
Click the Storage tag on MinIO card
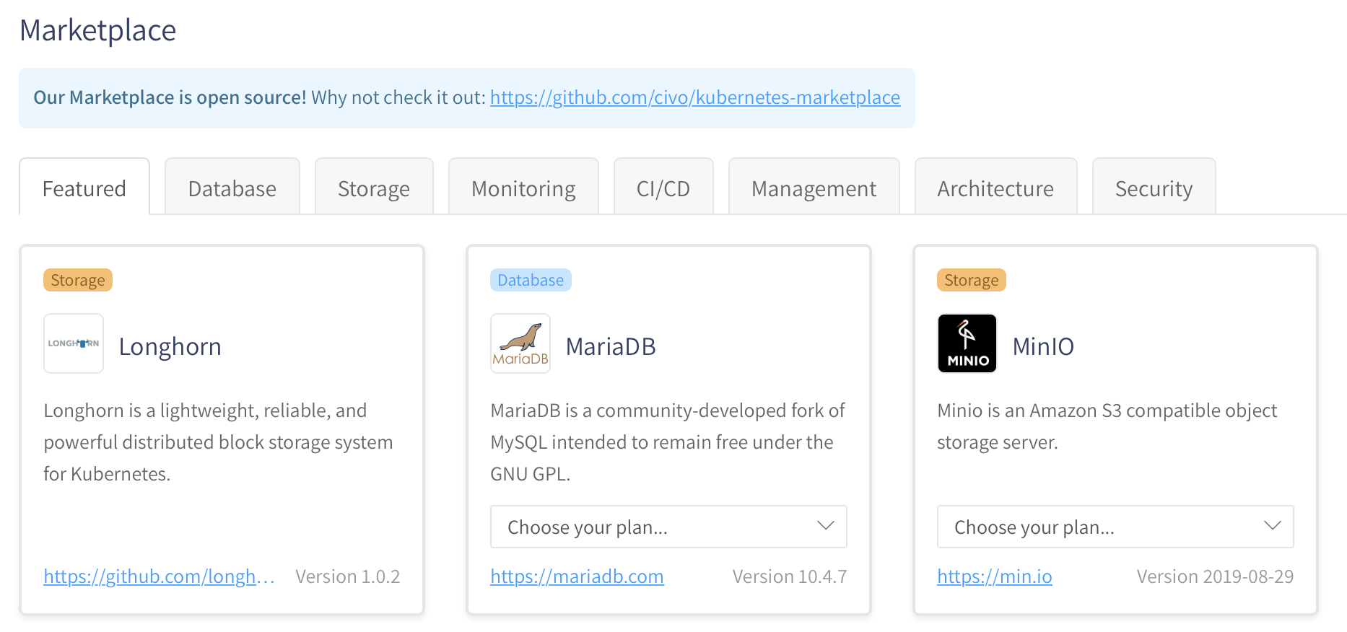pos(972,280)
